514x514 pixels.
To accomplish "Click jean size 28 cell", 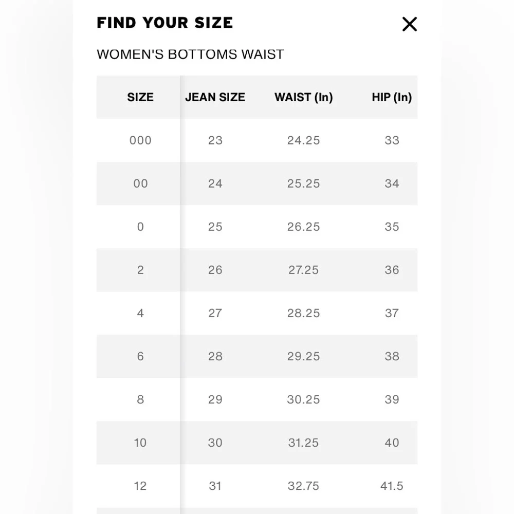I will [x=215, y=356].
